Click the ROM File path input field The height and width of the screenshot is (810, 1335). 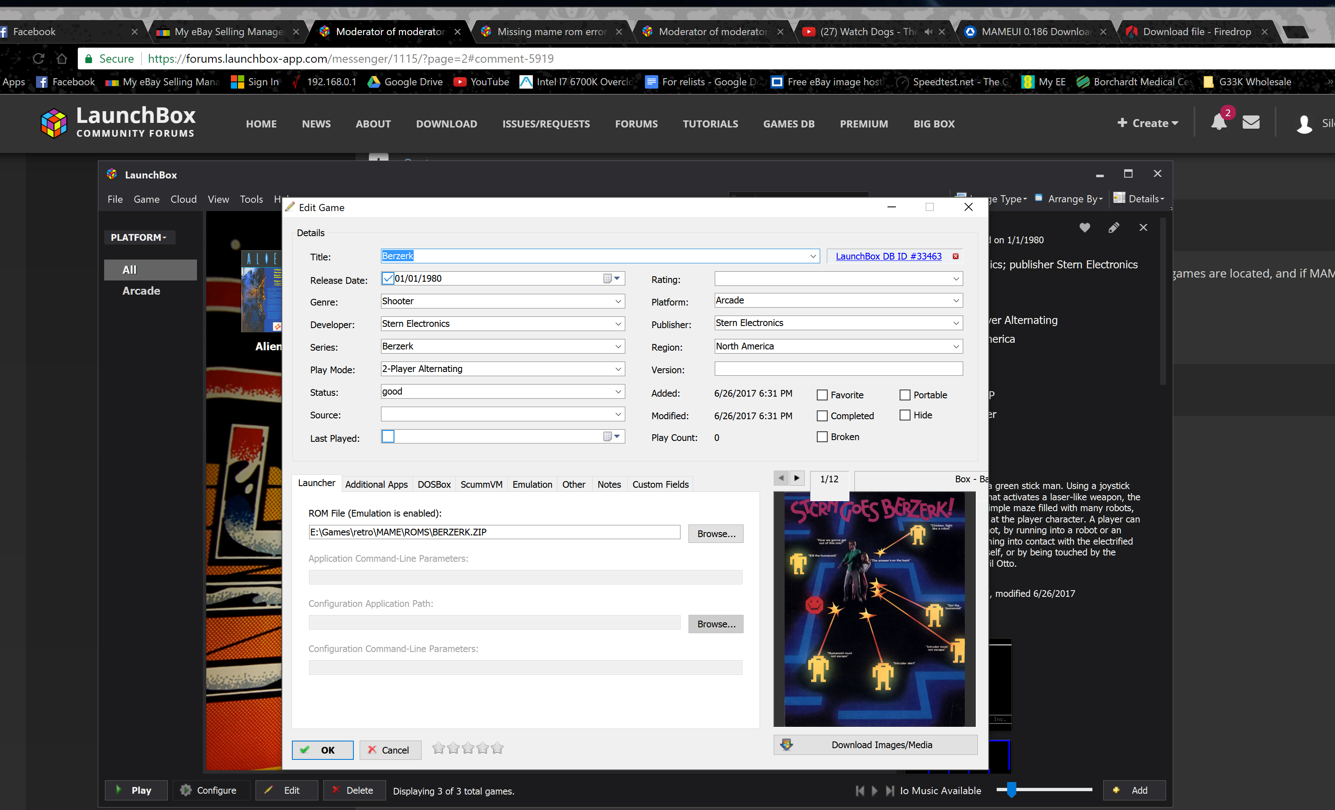coord(494,532)
